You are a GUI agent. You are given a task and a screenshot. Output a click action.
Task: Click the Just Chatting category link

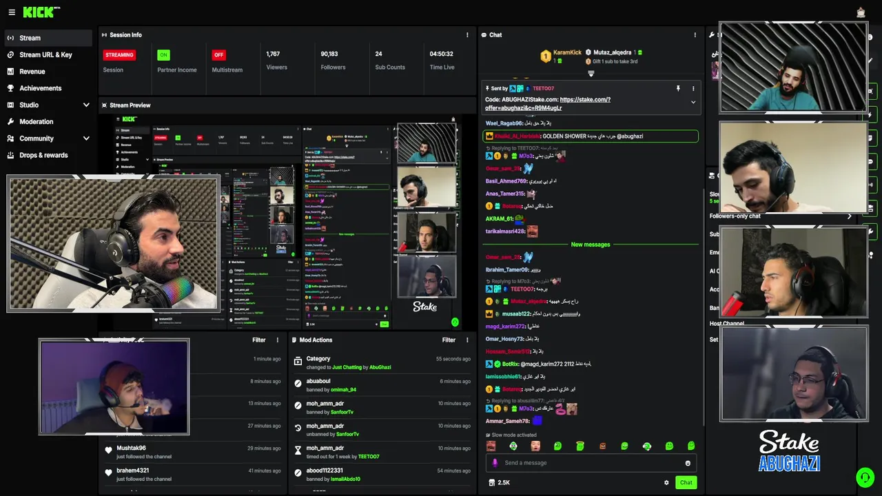347,367
